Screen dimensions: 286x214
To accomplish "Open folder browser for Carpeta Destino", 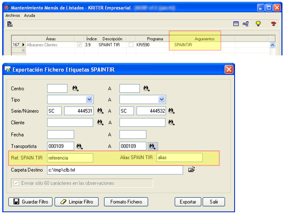I will [192, 170].
